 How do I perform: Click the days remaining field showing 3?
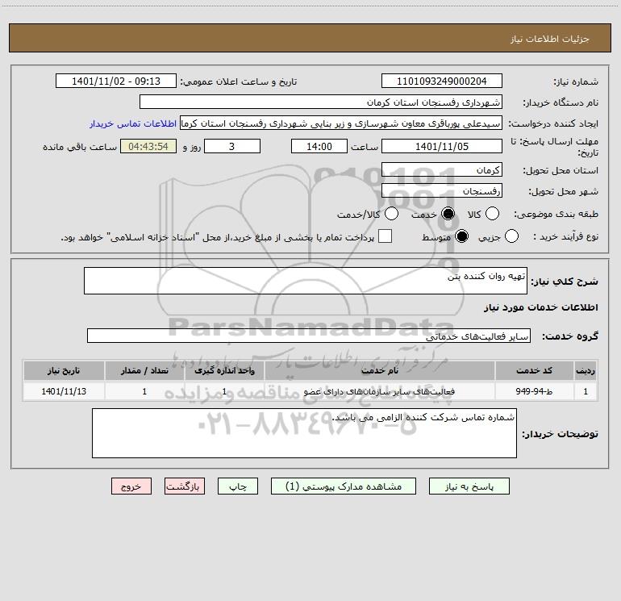click(x=232, y=146)
